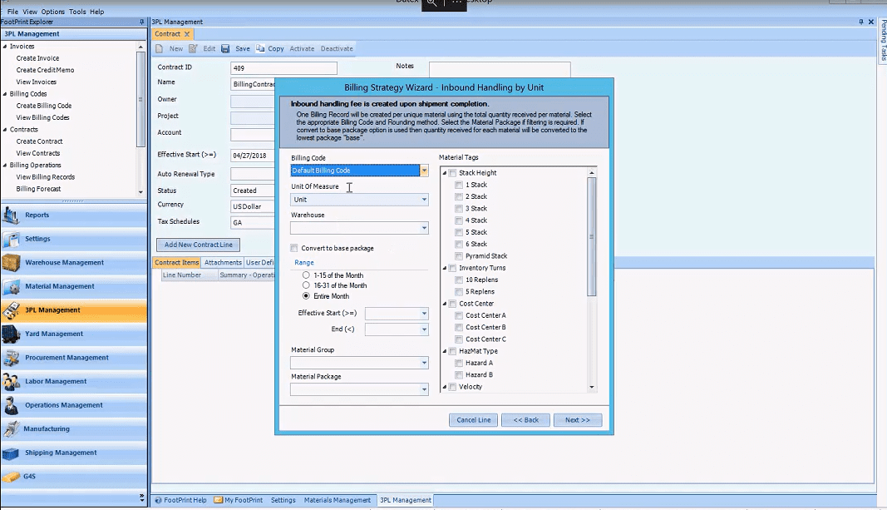Image resolution: width=887 pixels, height=510 pixels.
Task: Open the Material Management module icon
Action: pyautogui.click(x=12, y=286)
